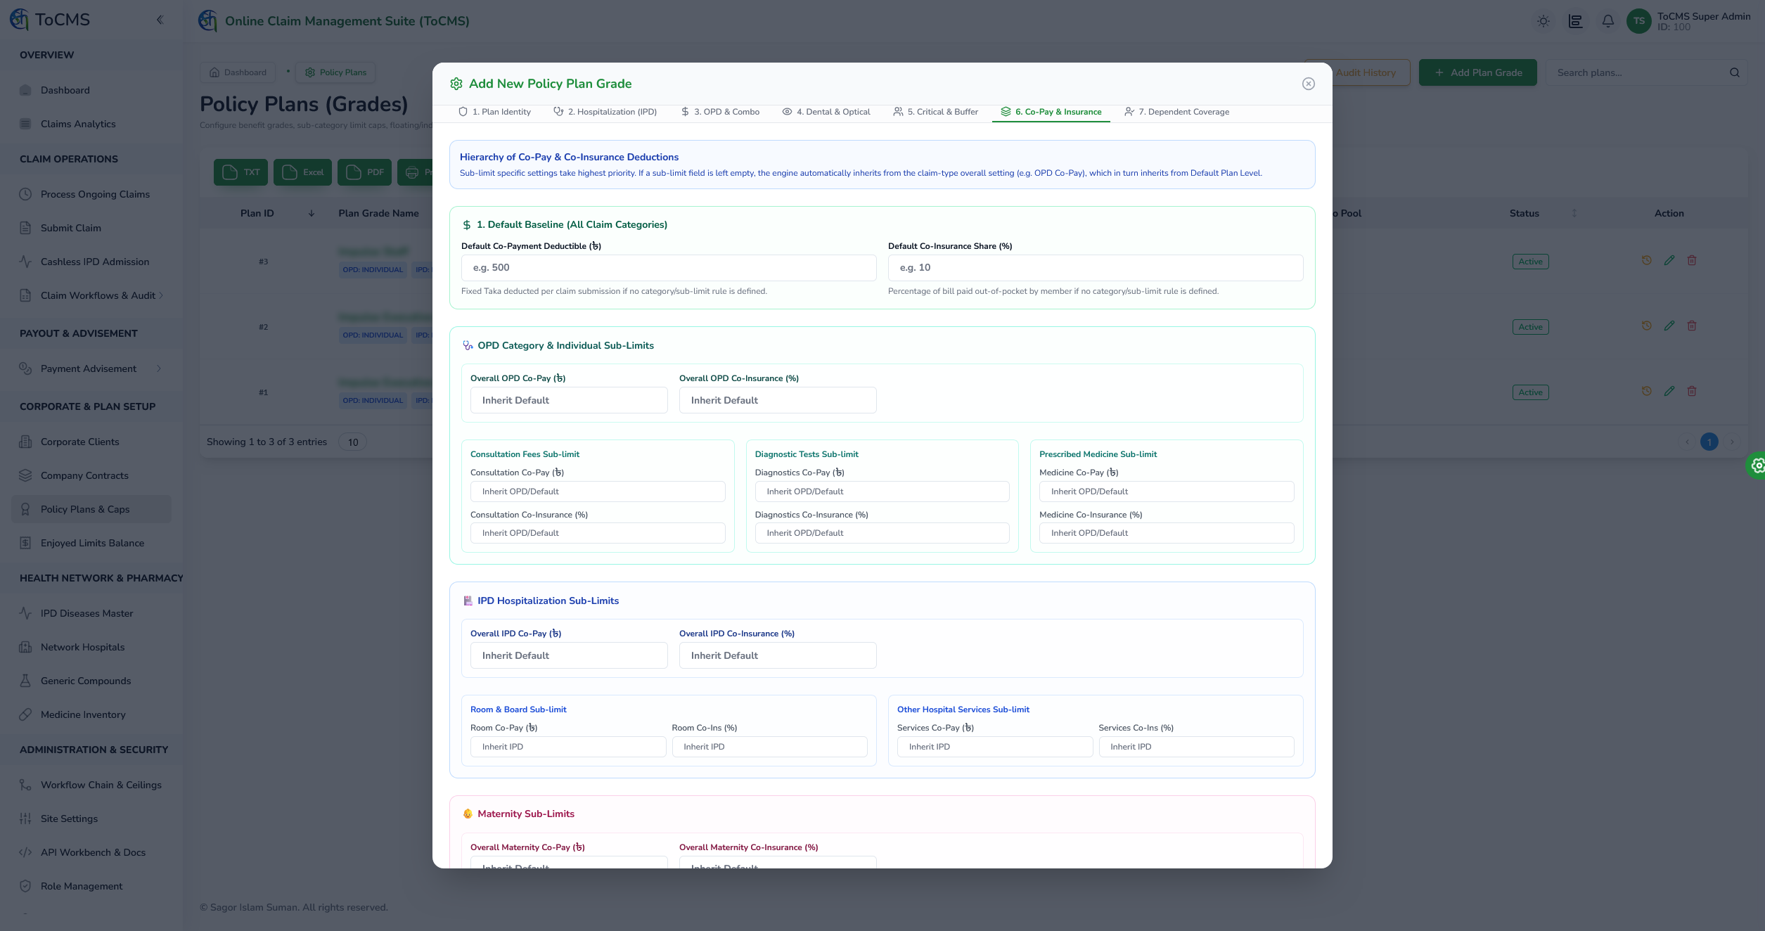Export table as Excel
Viewport: 1765px width, 931px height.
click(302, 172)
